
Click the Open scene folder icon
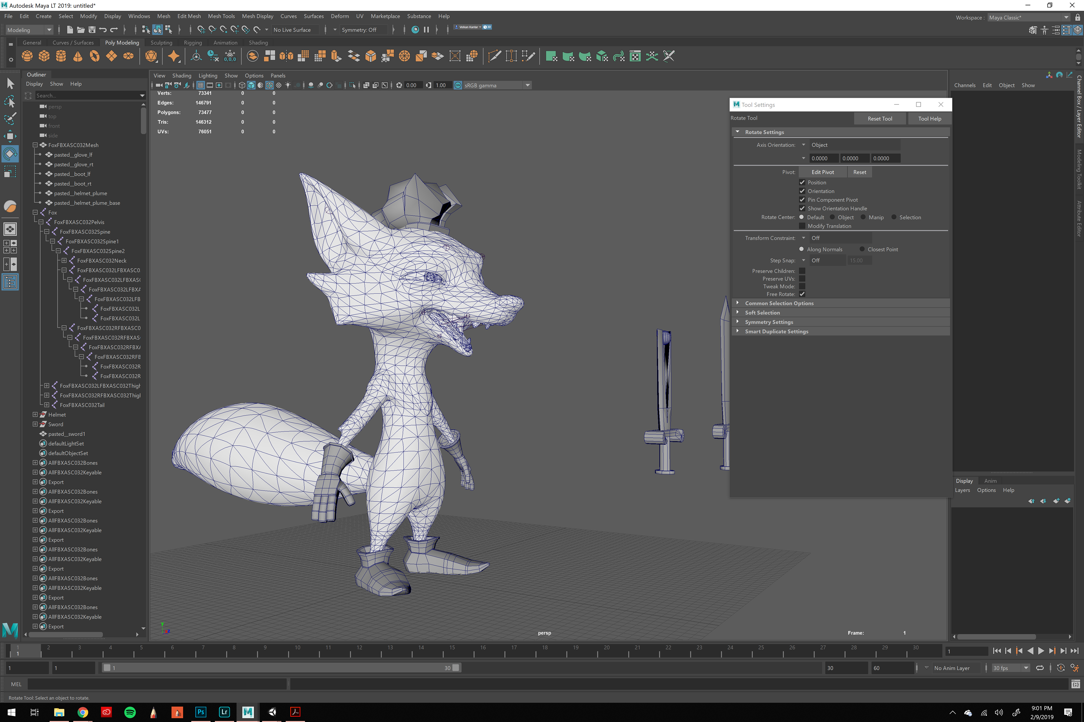point(81,29)
